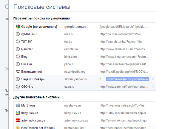Click the My Shows TV icon
179x129 pixels.
[x=18, y=105]
